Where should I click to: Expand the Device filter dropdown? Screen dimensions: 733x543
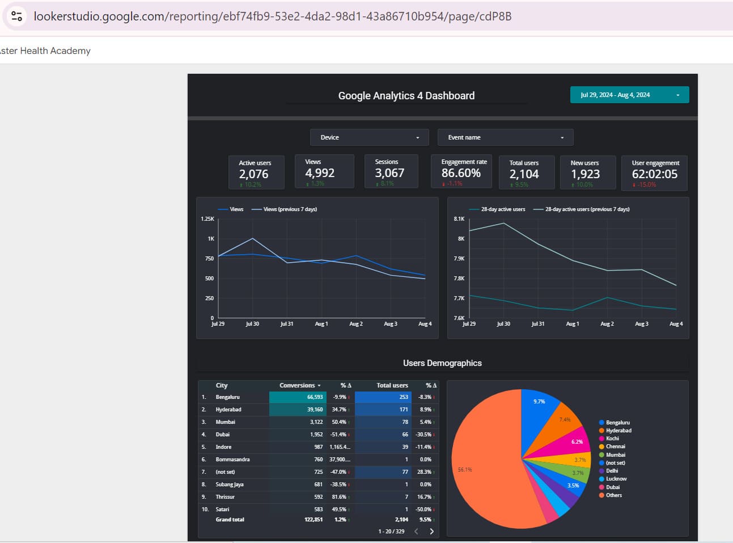coord(370,137)
